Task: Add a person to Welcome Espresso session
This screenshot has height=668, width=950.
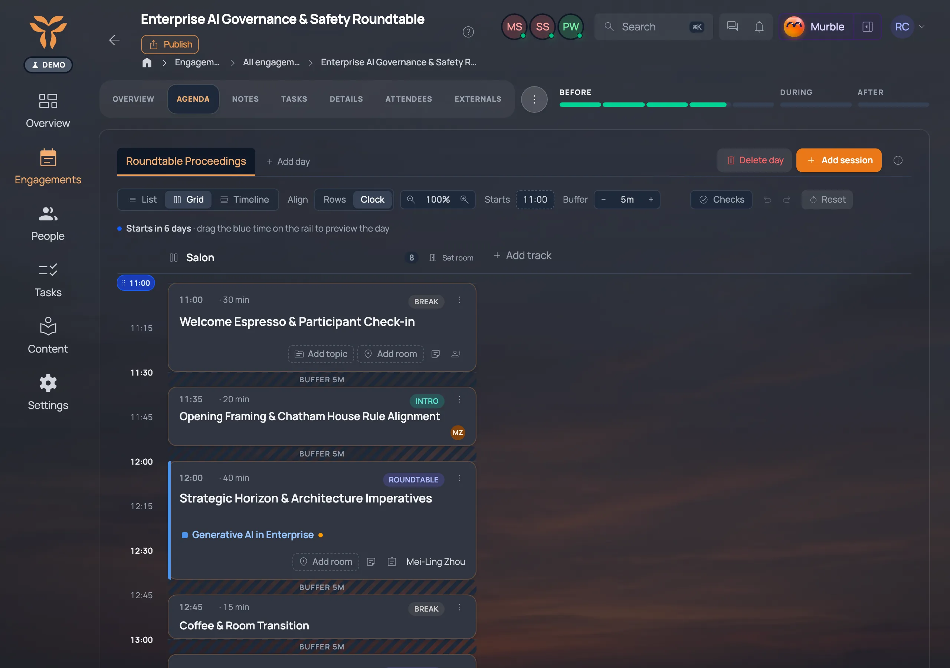Action: (x=456, y=354)
